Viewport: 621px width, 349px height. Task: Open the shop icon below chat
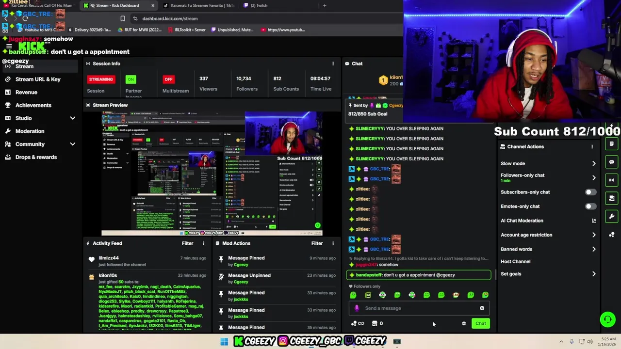(375, 323)
